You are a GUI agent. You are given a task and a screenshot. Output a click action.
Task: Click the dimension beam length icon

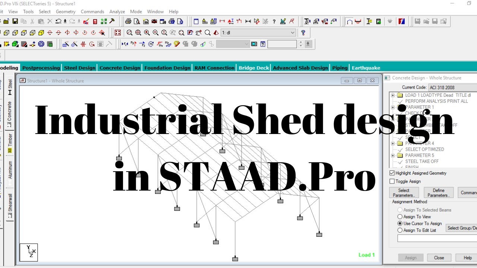pos(248,21)
